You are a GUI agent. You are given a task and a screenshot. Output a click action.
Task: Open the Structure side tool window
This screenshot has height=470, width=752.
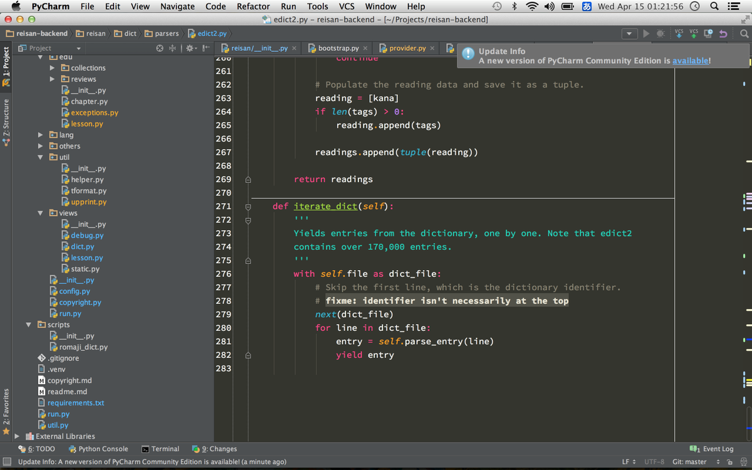pyautogui.click(x=6, y=122)
